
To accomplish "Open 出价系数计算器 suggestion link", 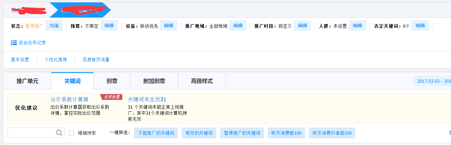I will pos(69,99).
